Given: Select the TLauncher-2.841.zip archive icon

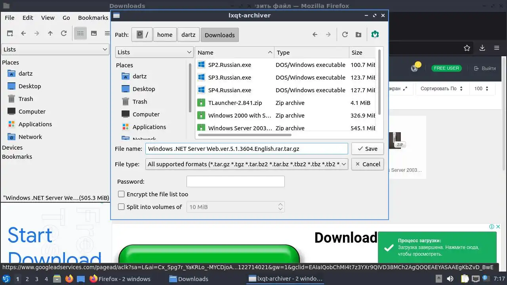Looking at the screenshot, I should tap(202, 103).
